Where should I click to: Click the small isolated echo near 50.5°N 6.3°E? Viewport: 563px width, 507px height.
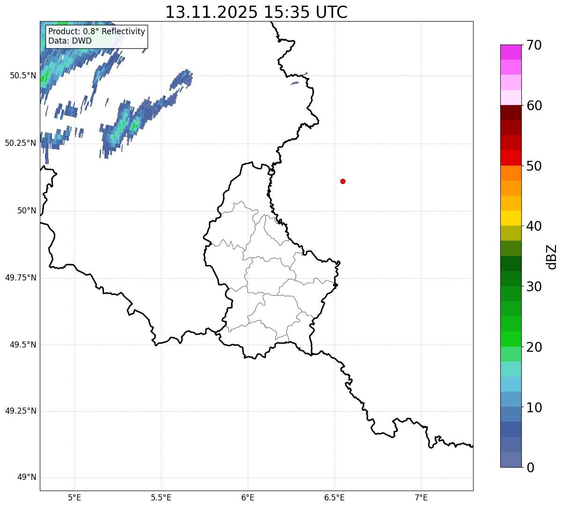click(x=295, y=83)
